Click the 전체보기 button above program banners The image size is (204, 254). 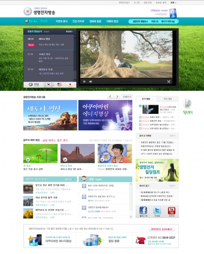(x=127, y=97)
